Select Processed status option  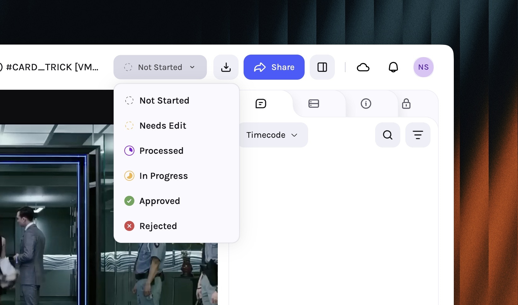176,151
